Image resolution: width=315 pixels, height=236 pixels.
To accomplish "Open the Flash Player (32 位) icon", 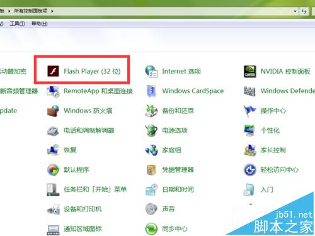I will [x=53, y=71].
